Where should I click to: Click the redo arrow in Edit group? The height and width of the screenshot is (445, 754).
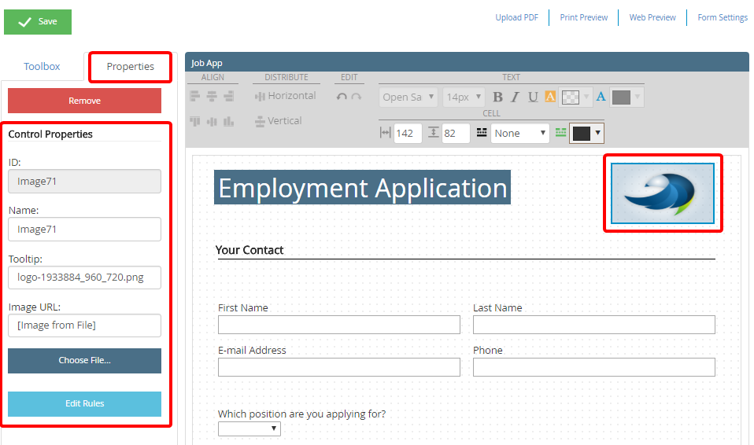[x=356, y=97]
